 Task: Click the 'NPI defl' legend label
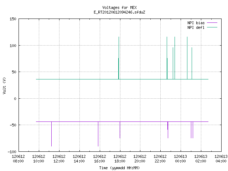coord(196,27)
